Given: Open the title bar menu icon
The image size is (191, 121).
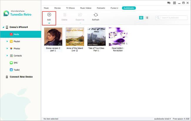Looking at the screenshot, I should 175,3.
